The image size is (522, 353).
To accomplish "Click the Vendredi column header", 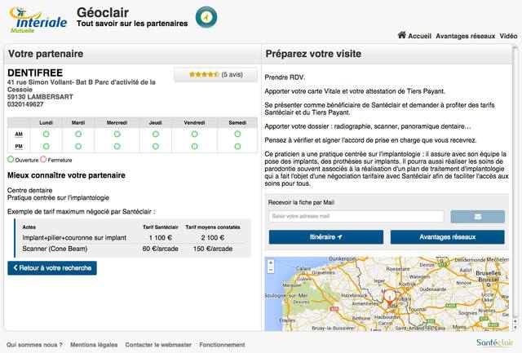I will [194, 123].
